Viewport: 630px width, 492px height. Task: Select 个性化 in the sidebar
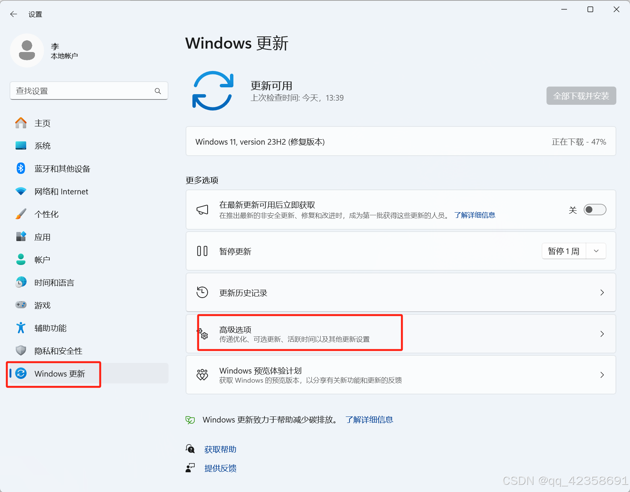click(x=89, y=214)
